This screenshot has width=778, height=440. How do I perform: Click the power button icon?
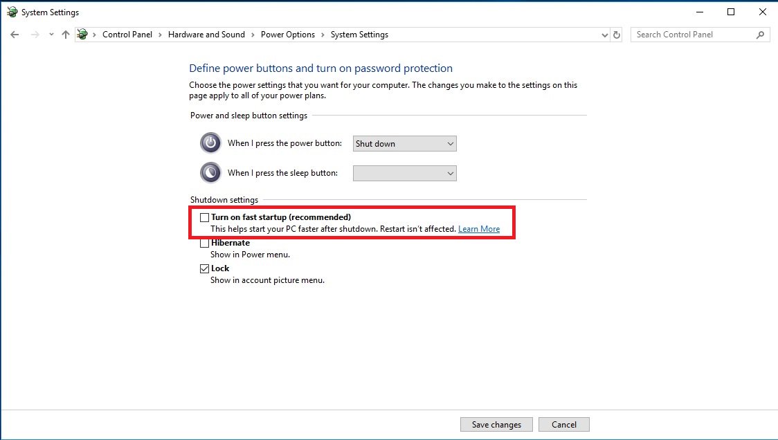pyautogui.click(x=210, y=143)
